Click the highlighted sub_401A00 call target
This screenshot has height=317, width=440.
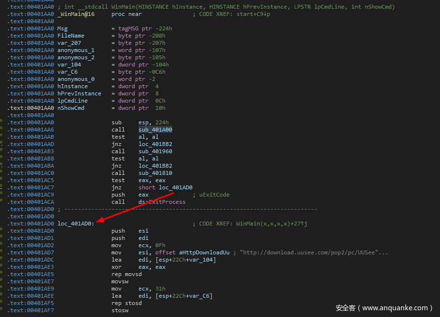[x=155, y=130]
